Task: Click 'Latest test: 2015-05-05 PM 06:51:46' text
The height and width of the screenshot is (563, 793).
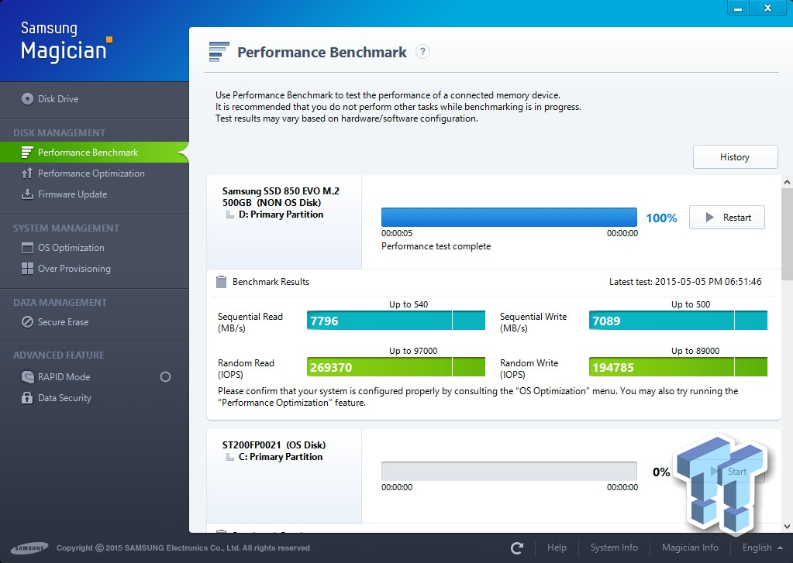Action: coord(684,282)
